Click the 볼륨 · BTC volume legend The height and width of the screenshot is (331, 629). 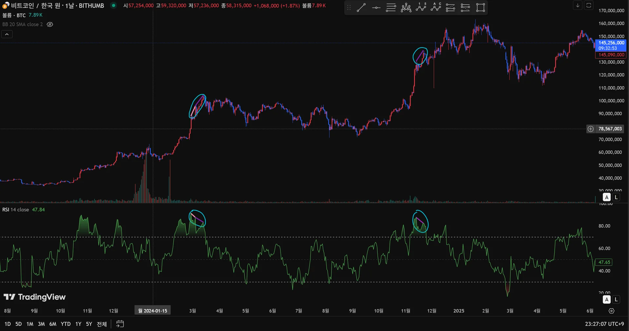14,15
